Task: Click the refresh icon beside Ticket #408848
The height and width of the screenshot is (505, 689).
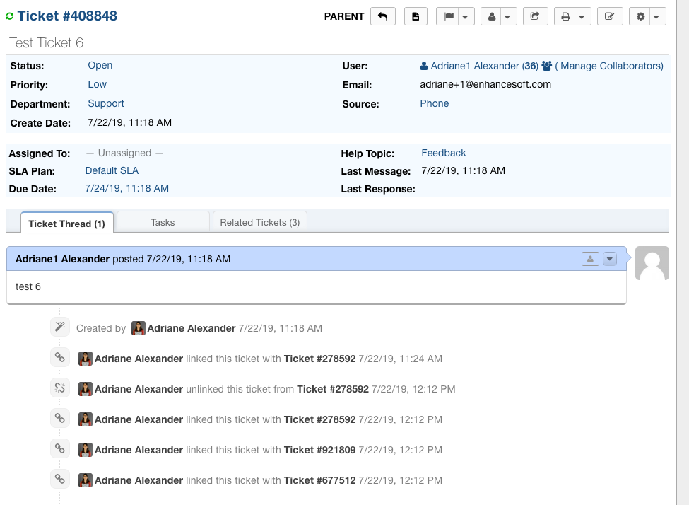Action: tap(10, 16)
